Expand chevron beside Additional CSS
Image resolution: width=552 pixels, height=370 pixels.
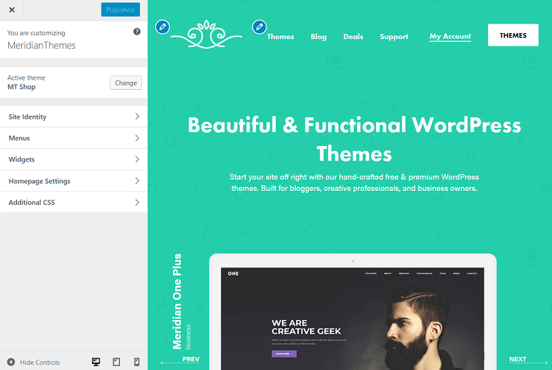point(138,202)
